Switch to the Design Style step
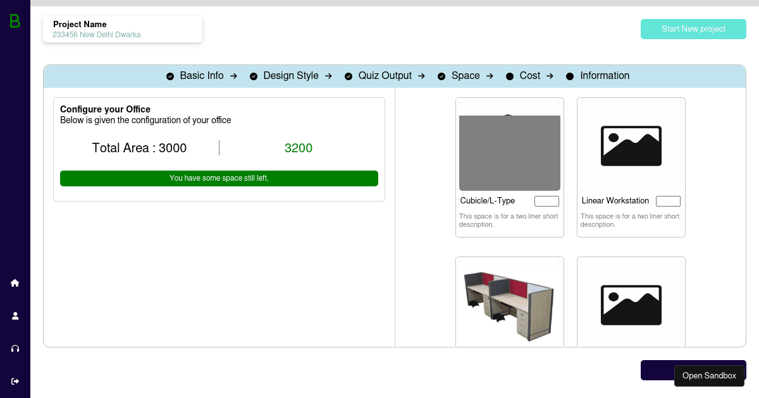Image resolution: width=759 pixels, height=398 pixels. (291, 75)
